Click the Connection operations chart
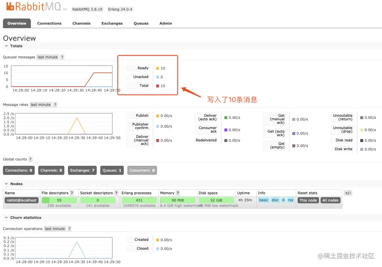The image size is (382, 267). click(64, 248)
